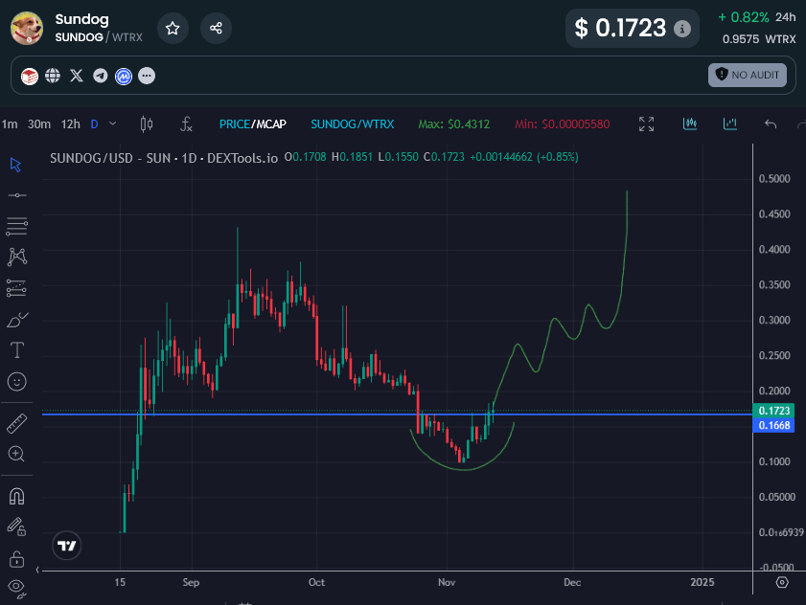Switch chart to PRICE mode
This screenshot has width=806, height=605.
(235, 124)
